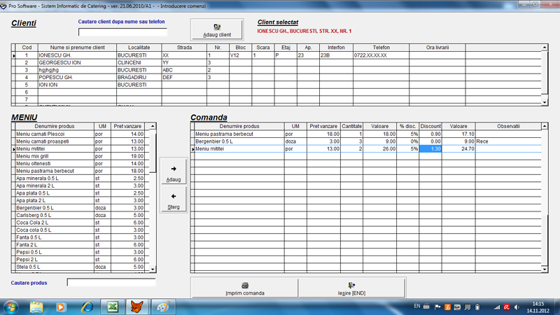Click the volume speaker tray icon

click(x=517, y=307)
